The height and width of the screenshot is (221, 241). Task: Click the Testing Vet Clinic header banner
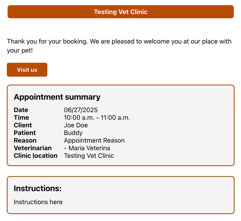pos(121,12)
